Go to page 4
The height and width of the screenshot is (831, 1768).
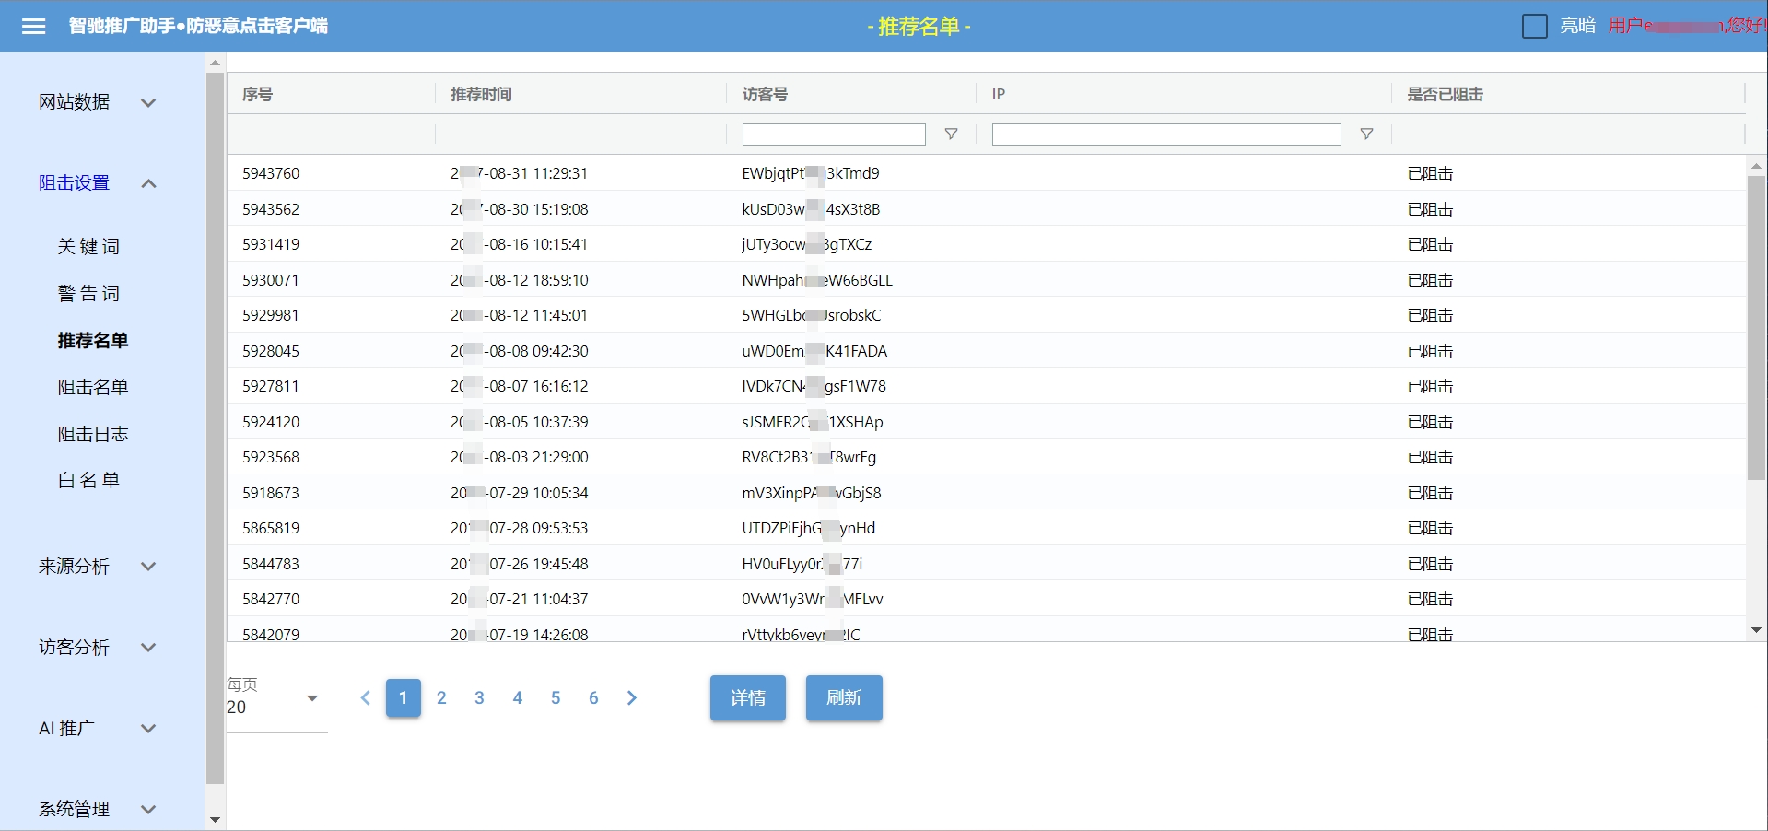(x=518, y=697)
